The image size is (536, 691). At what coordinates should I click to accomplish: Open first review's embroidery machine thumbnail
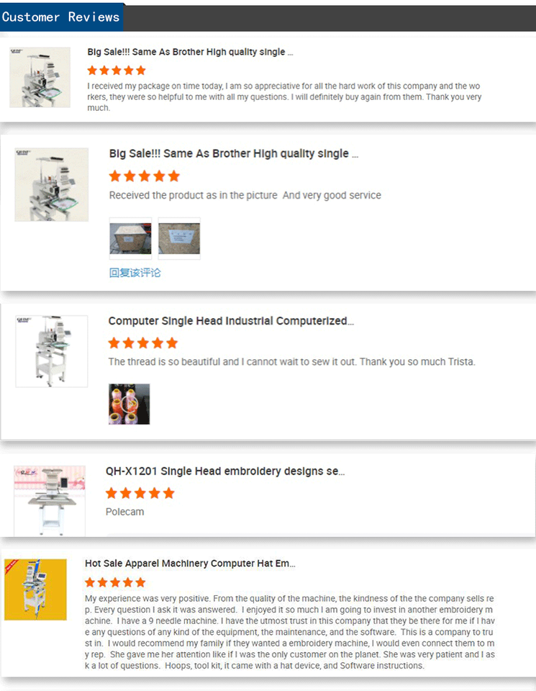40,77
